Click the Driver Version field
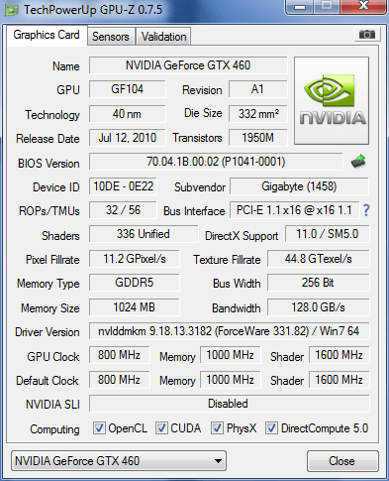 click(229, 331)
